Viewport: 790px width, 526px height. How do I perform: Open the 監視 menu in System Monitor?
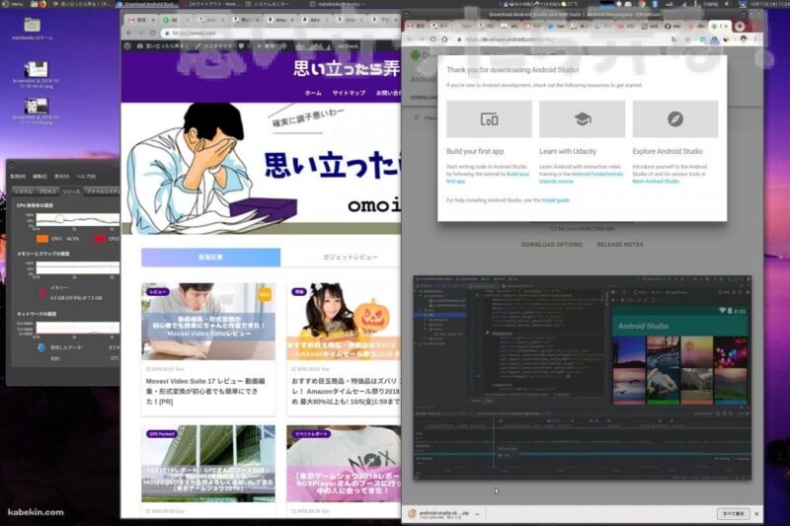coord(18,177)
